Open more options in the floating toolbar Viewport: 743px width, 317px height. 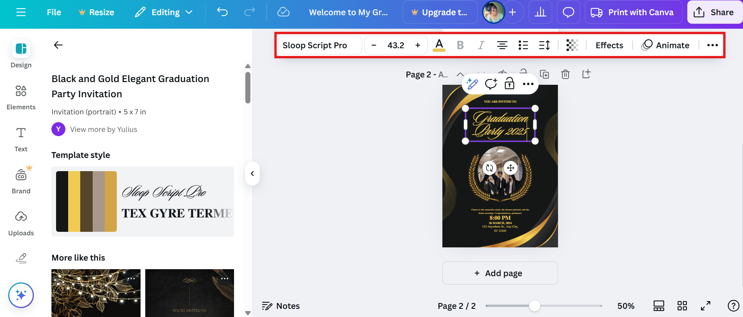pos(528,84)
